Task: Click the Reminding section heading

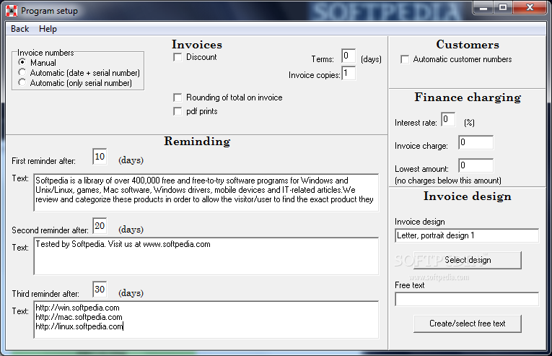Action: pos(197,142)
